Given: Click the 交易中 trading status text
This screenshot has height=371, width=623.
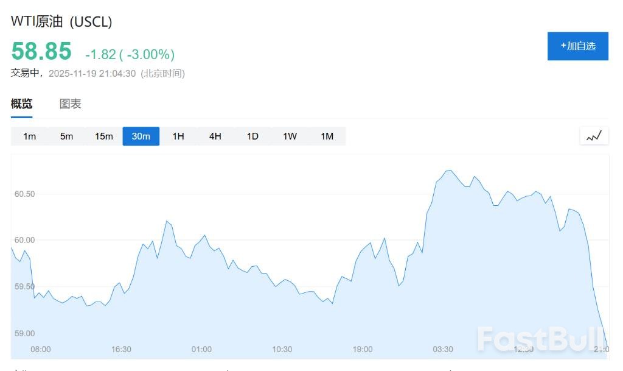Looking at the screenshot, I should (x=26, y=73).
